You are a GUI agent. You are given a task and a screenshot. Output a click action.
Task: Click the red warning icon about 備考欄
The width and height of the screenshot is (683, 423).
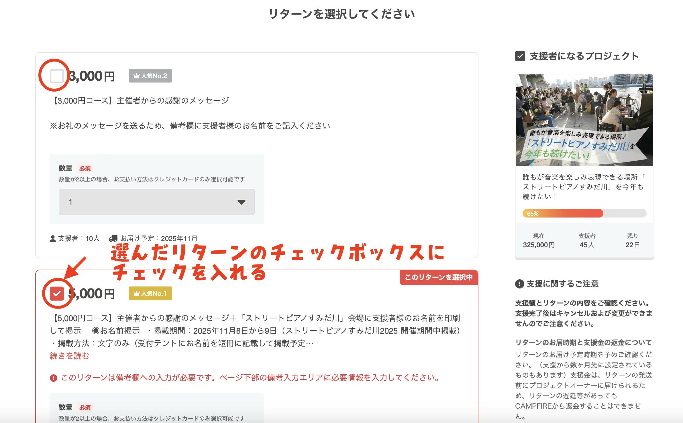[x=53, y=378]
